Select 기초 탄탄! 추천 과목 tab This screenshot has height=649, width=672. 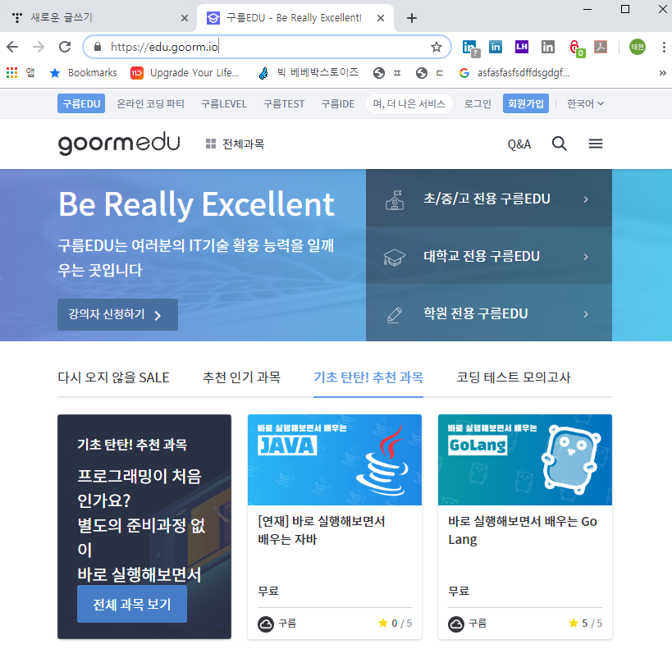tap(368, 377)
